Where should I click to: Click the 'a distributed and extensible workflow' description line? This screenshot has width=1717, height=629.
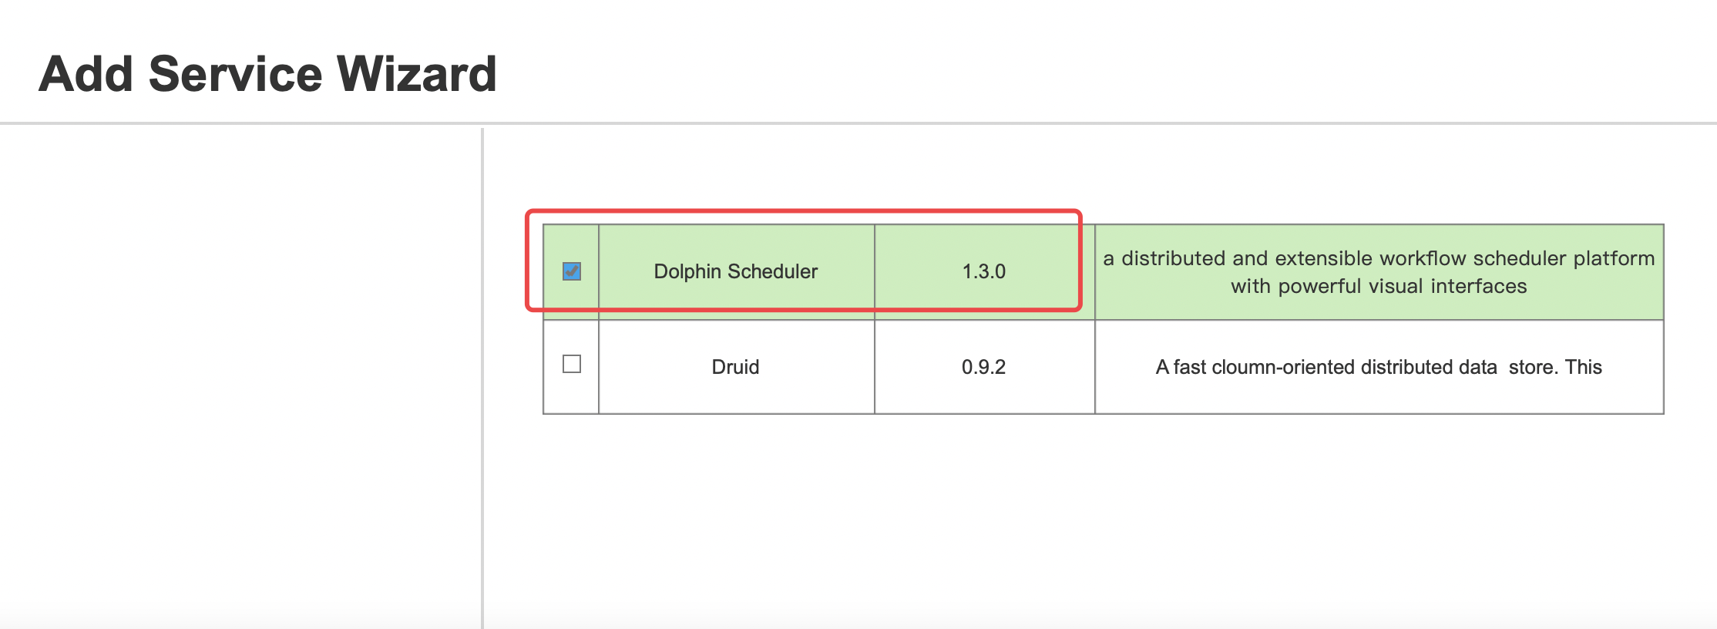tap(1378, 258)
